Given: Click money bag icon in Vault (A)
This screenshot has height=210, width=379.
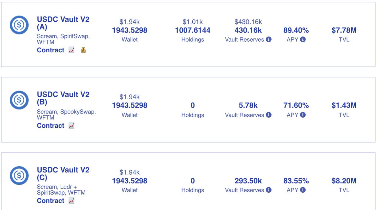Looking at the screenshot, I should [x=83, y=50].
